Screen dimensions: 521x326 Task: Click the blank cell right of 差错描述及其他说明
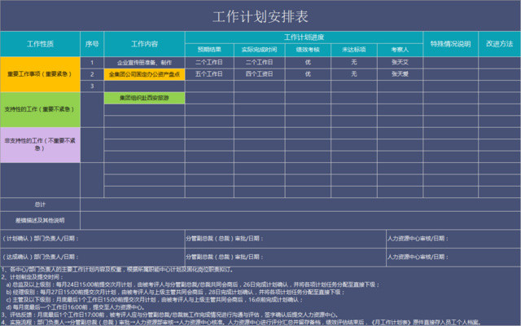pos(300,220)
